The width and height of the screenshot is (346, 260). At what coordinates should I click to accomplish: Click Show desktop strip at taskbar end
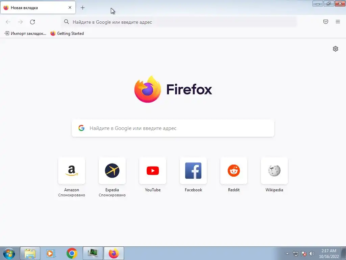pyautogui.click(x=344, y=253)
